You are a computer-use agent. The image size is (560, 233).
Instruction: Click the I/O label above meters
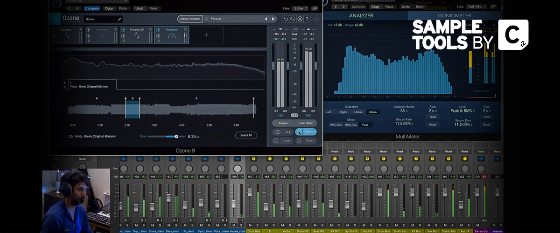pyautogui.click(x=294, y=29)
